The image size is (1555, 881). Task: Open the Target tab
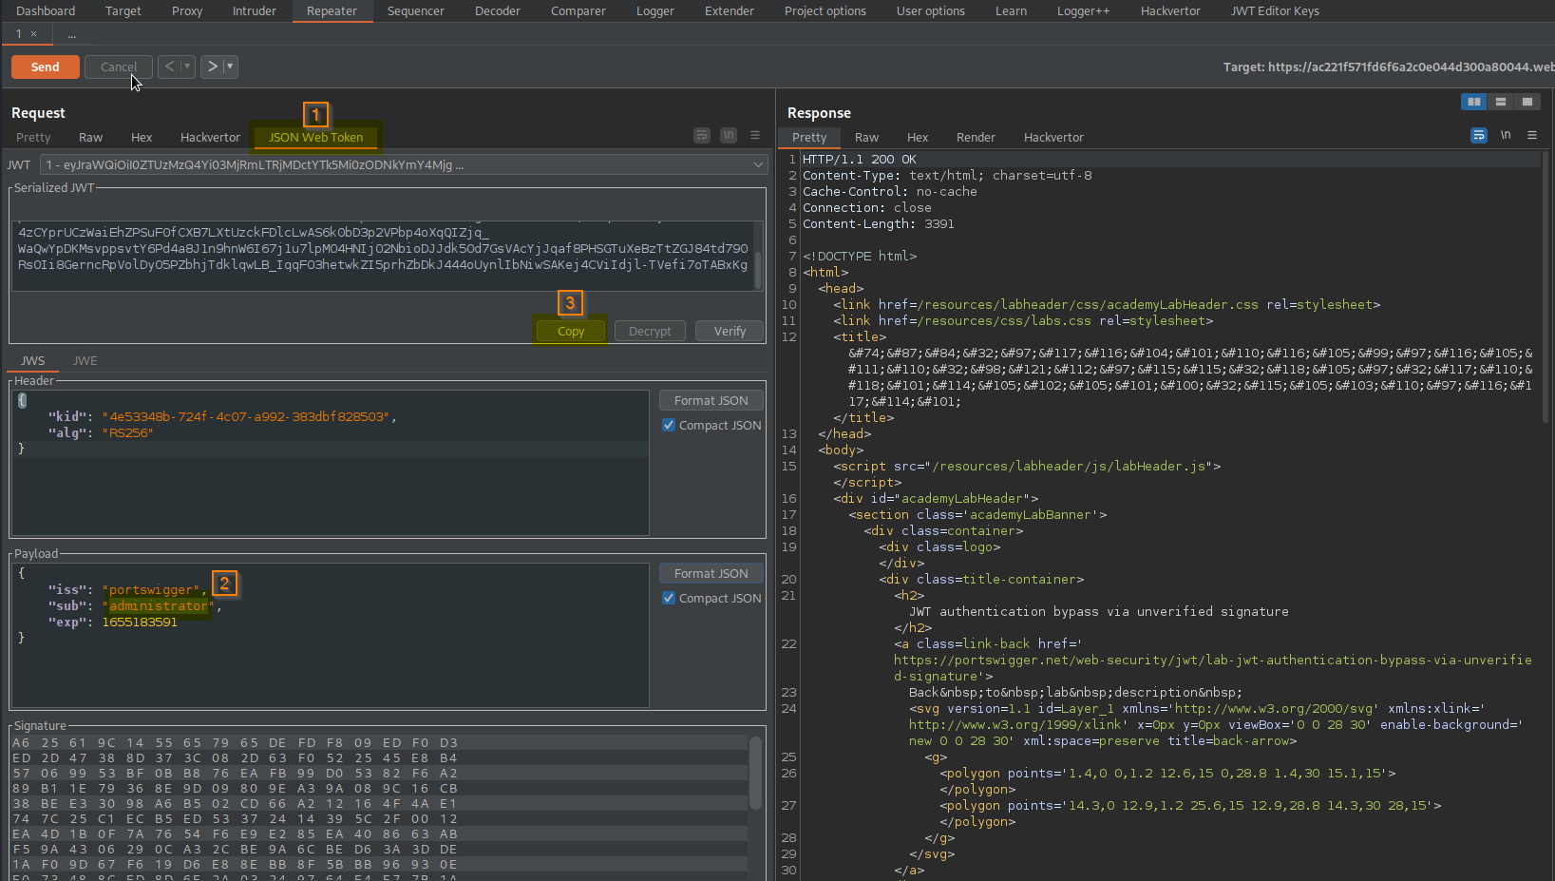[x=123, y=11]
